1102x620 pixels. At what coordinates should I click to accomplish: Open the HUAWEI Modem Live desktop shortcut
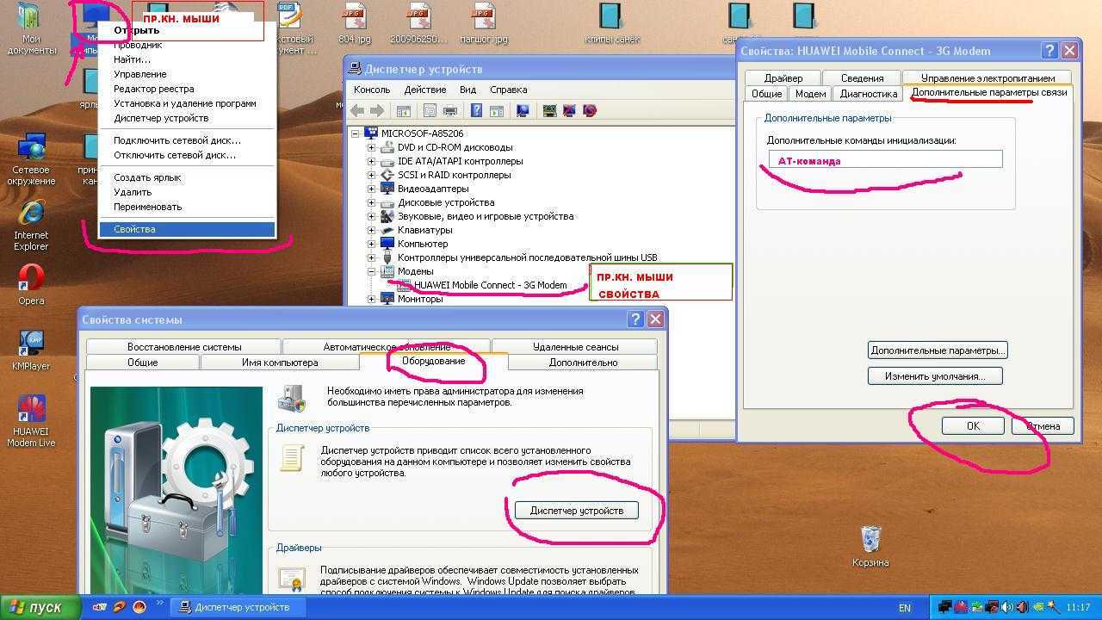click(31, 422)
